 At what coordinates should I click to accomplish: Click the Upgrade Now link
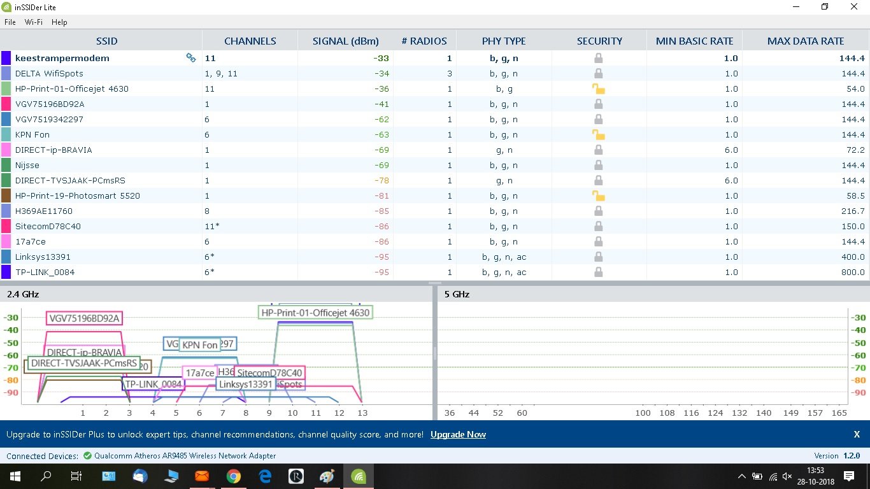[x=458, y=434]
